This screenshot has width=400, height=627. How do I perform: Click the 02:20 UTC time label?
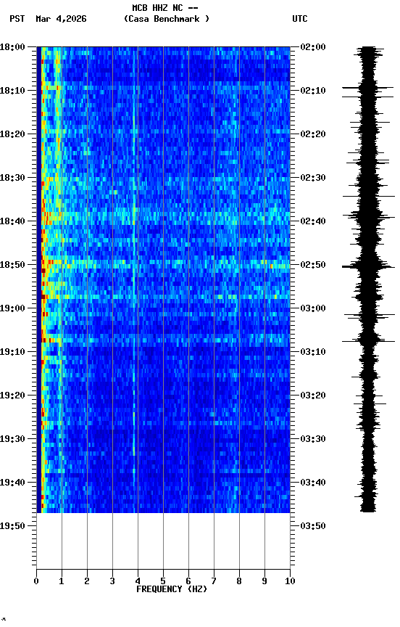click(313, 134)
